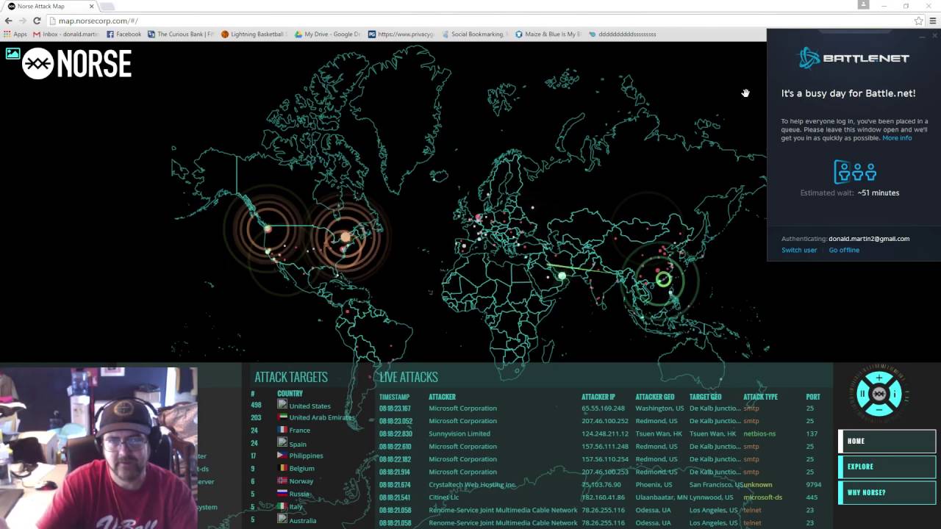Click the green target ring over southeast Asia
Screen dimensions: 941x529
tap(663, 279)
